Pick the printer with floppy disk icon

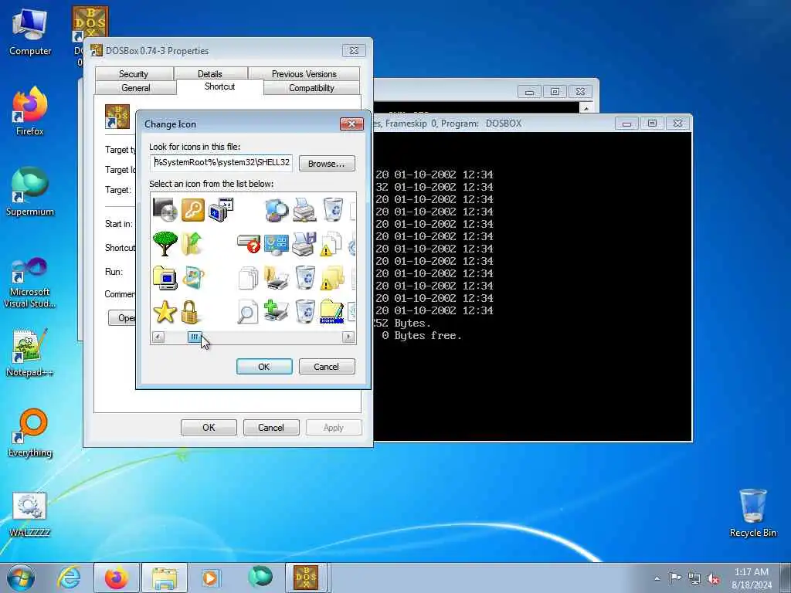click(304, 243)
